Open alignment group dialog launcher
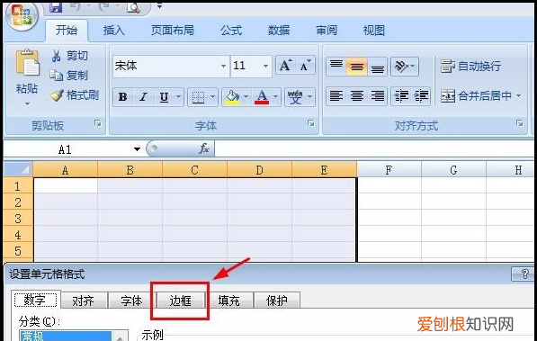The height and width of the screenshot is (341, 537). click(520, 123)
